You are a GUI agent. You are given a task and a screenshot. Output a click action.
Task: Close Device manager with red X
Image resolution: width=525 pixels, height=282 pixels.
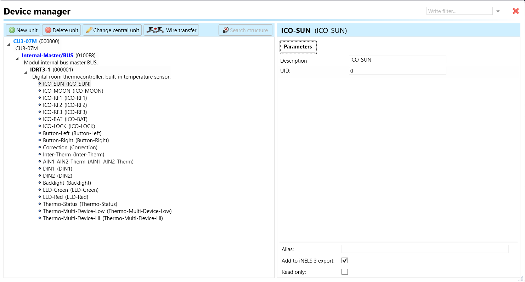coord(515,11)
